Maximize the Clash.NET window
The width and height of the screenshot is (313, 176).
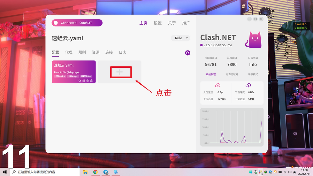(x=255, y=19)
